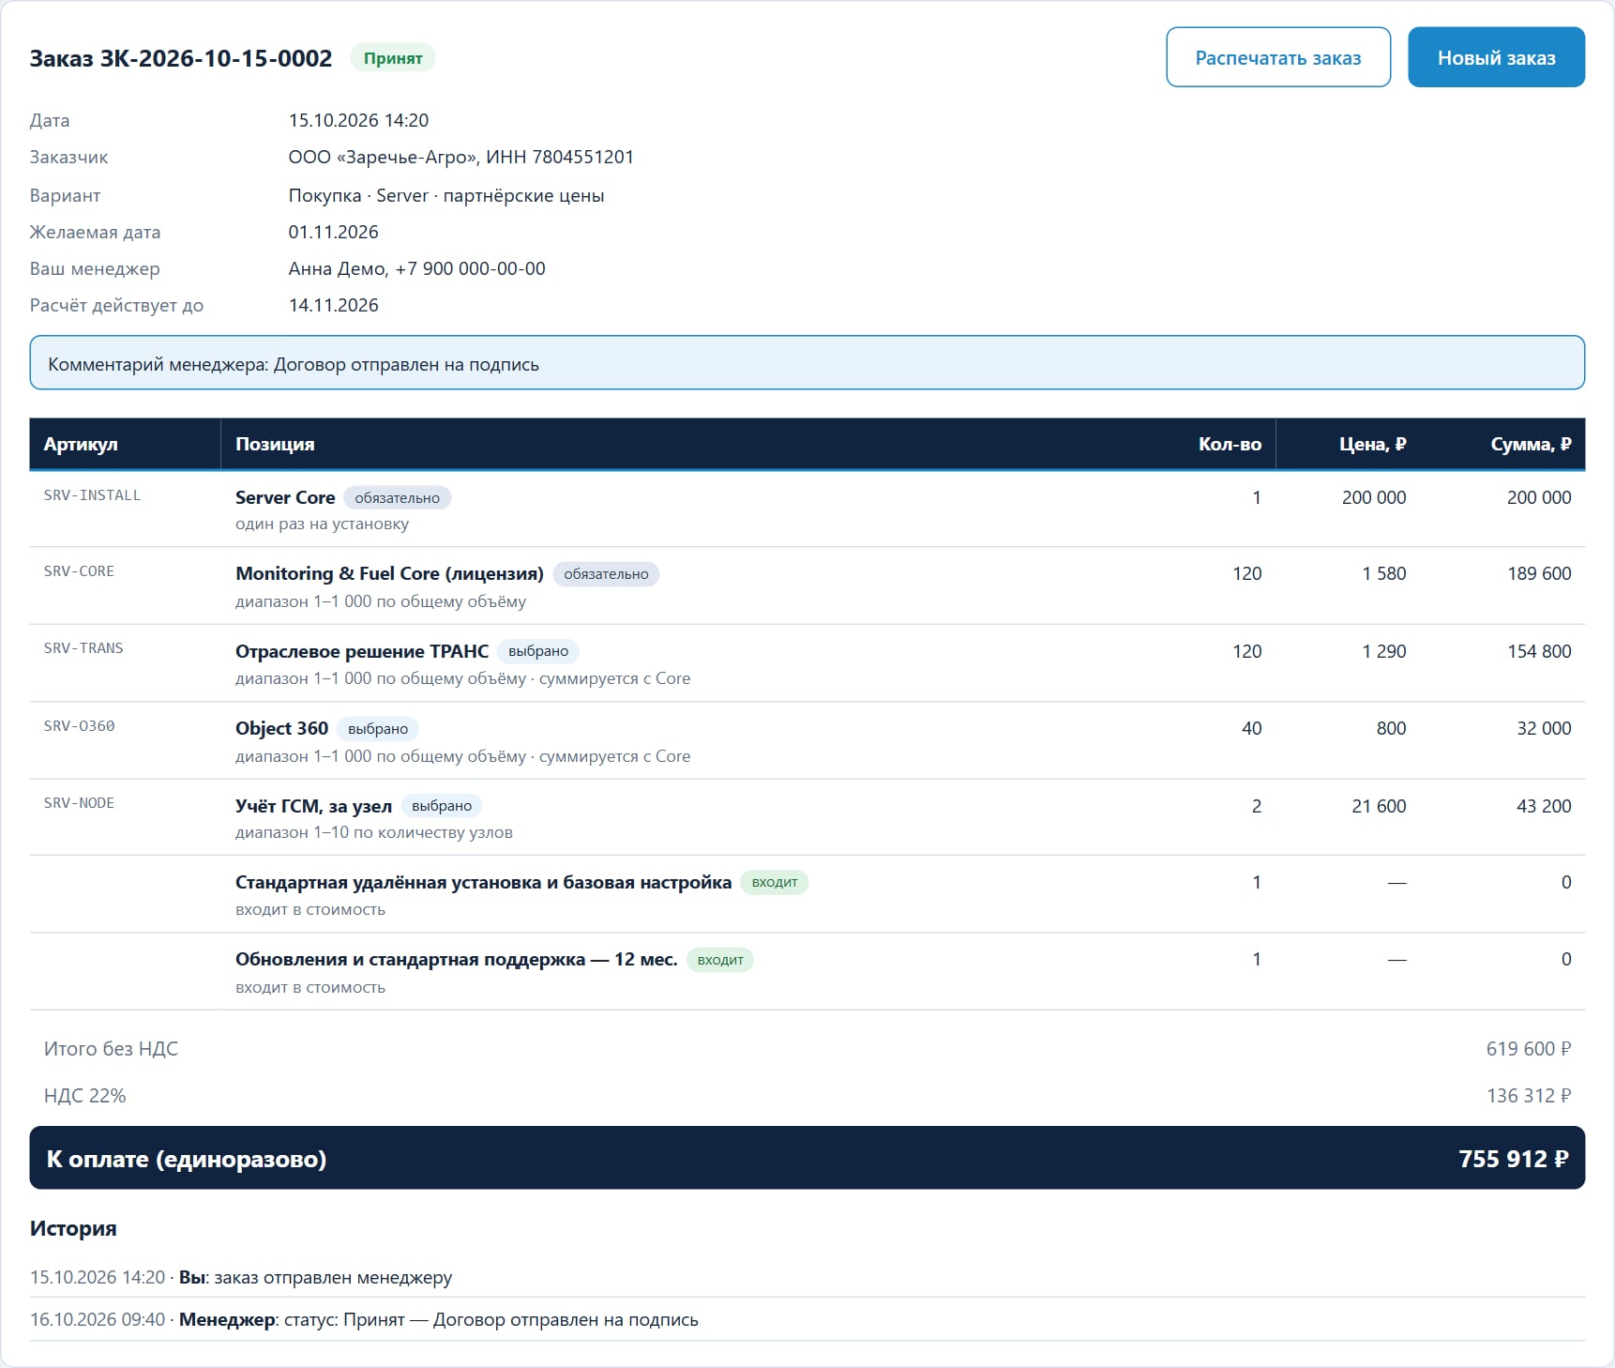This screenshot has width=1615, height=1368.
Task: Click the 'Распечатать заказ' button
Action: tap(1278, 57)
